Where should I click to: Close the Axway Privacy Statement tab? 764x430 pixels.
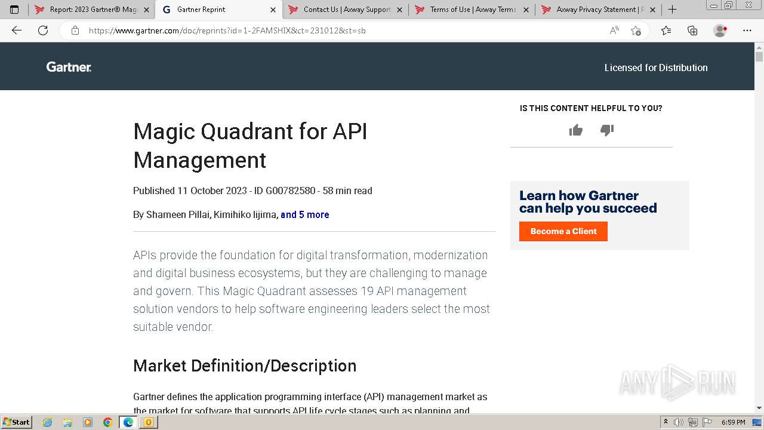652,10
